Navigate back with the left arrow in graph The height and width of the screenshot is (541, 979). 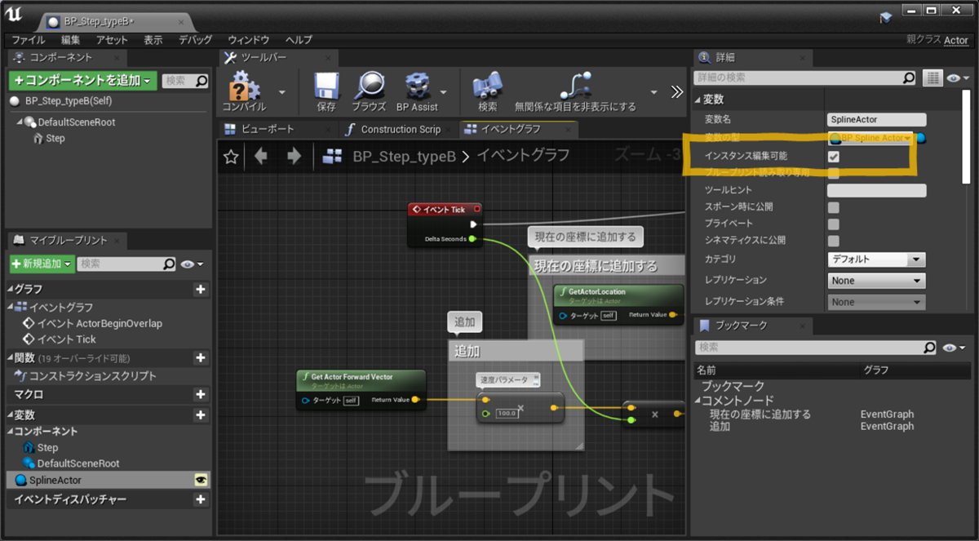coord(261,157)
